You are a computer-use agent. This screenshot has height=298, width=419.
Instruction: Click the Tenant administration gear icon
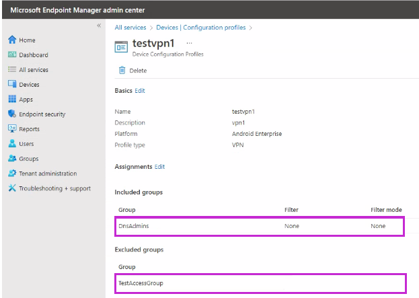tap(12, 173)
